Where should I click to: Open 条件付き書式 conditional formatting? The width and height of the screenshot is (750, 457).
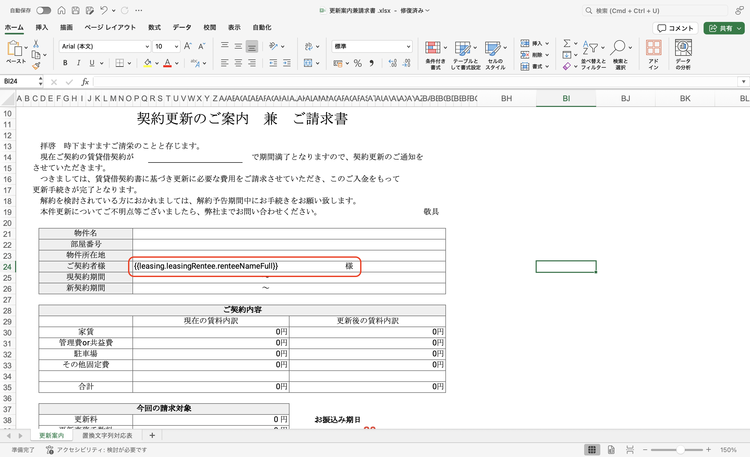435,55
